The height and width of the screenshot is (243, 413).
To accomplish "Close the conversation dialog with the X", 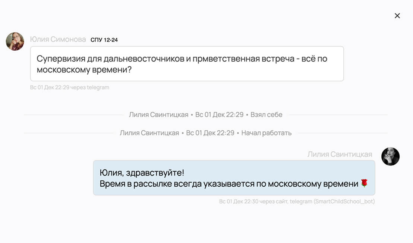I will (397, 16).
